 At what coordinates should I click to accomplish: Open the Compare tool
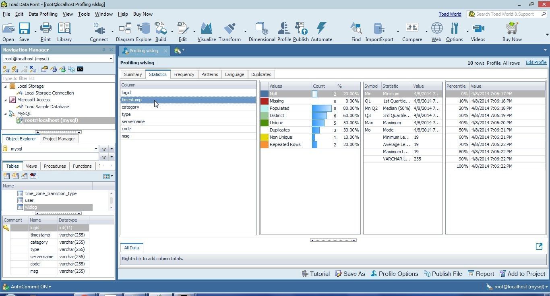tap(412, 32)
